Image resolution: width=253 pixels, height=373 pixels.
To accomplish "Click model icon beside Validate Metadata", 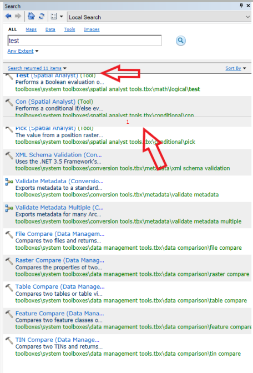I will coord(9,182).
